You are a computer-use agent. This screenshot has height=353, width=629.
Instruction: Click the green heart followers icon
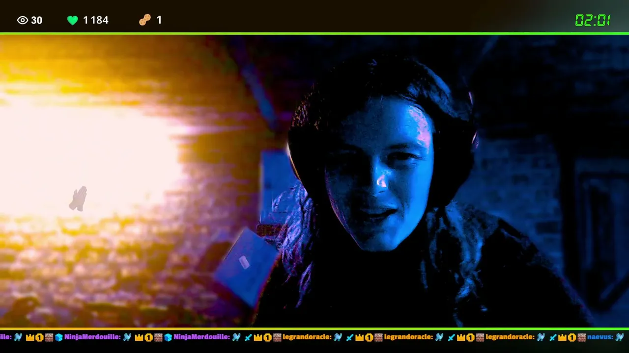coord(73,20)
